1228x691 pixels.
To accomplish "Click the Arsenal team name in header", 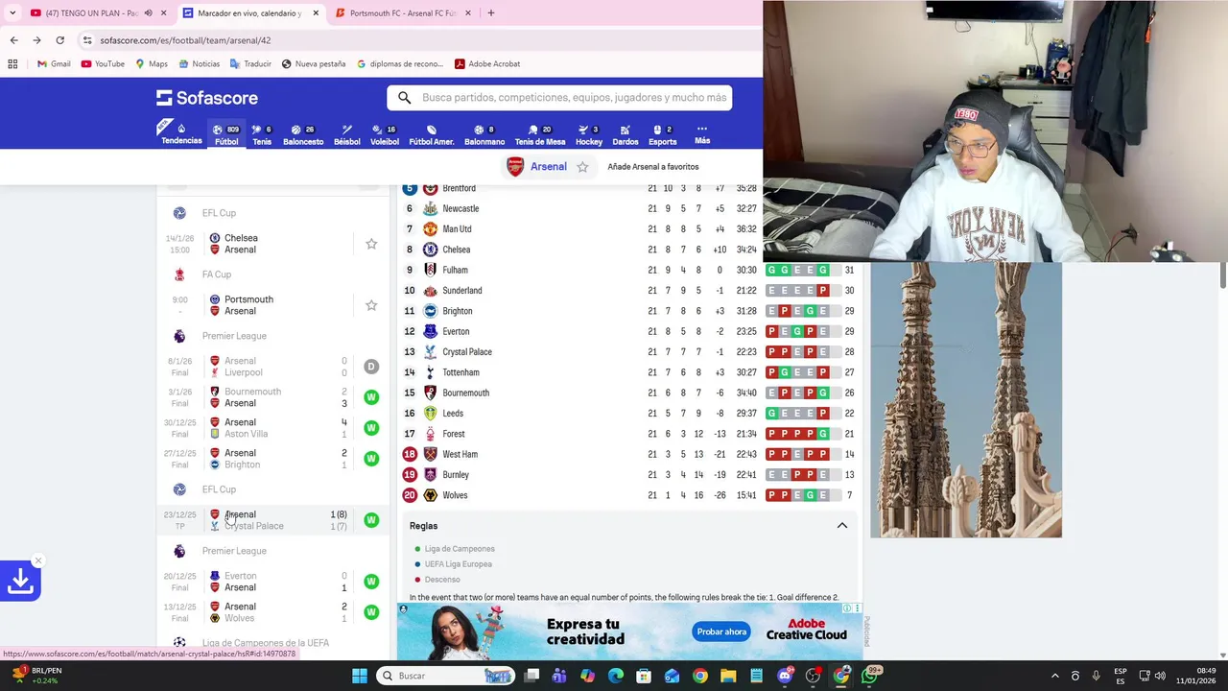I will coord(548,167).
